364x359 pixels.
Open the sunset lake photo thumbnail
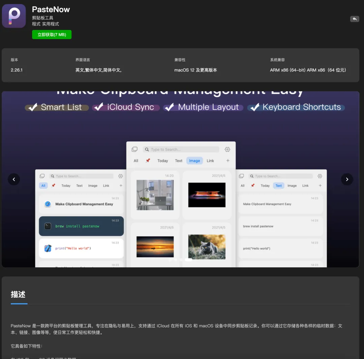155,247
